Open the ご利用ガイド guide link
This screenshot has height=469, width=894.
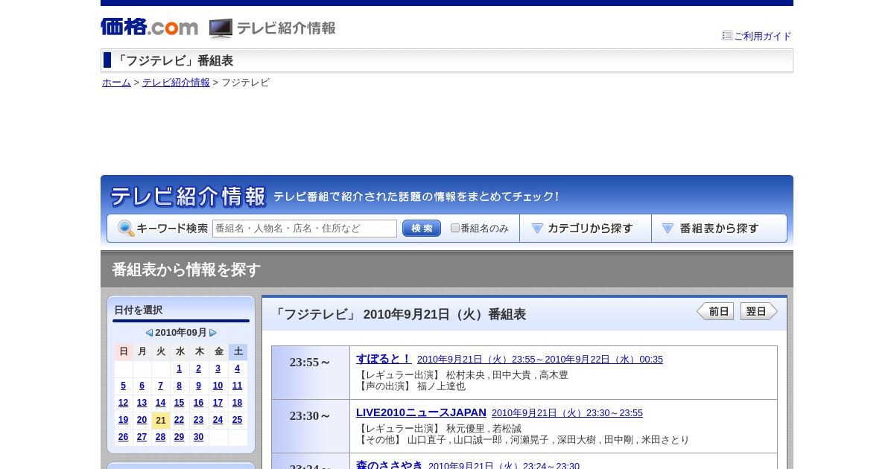click(x=762, y=36)
